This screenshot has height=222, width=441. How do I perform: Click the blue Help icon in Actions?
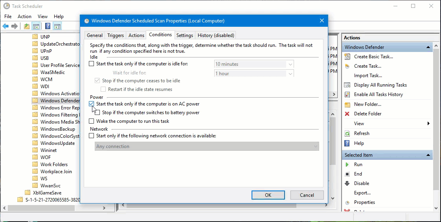(x=347, y=143)
